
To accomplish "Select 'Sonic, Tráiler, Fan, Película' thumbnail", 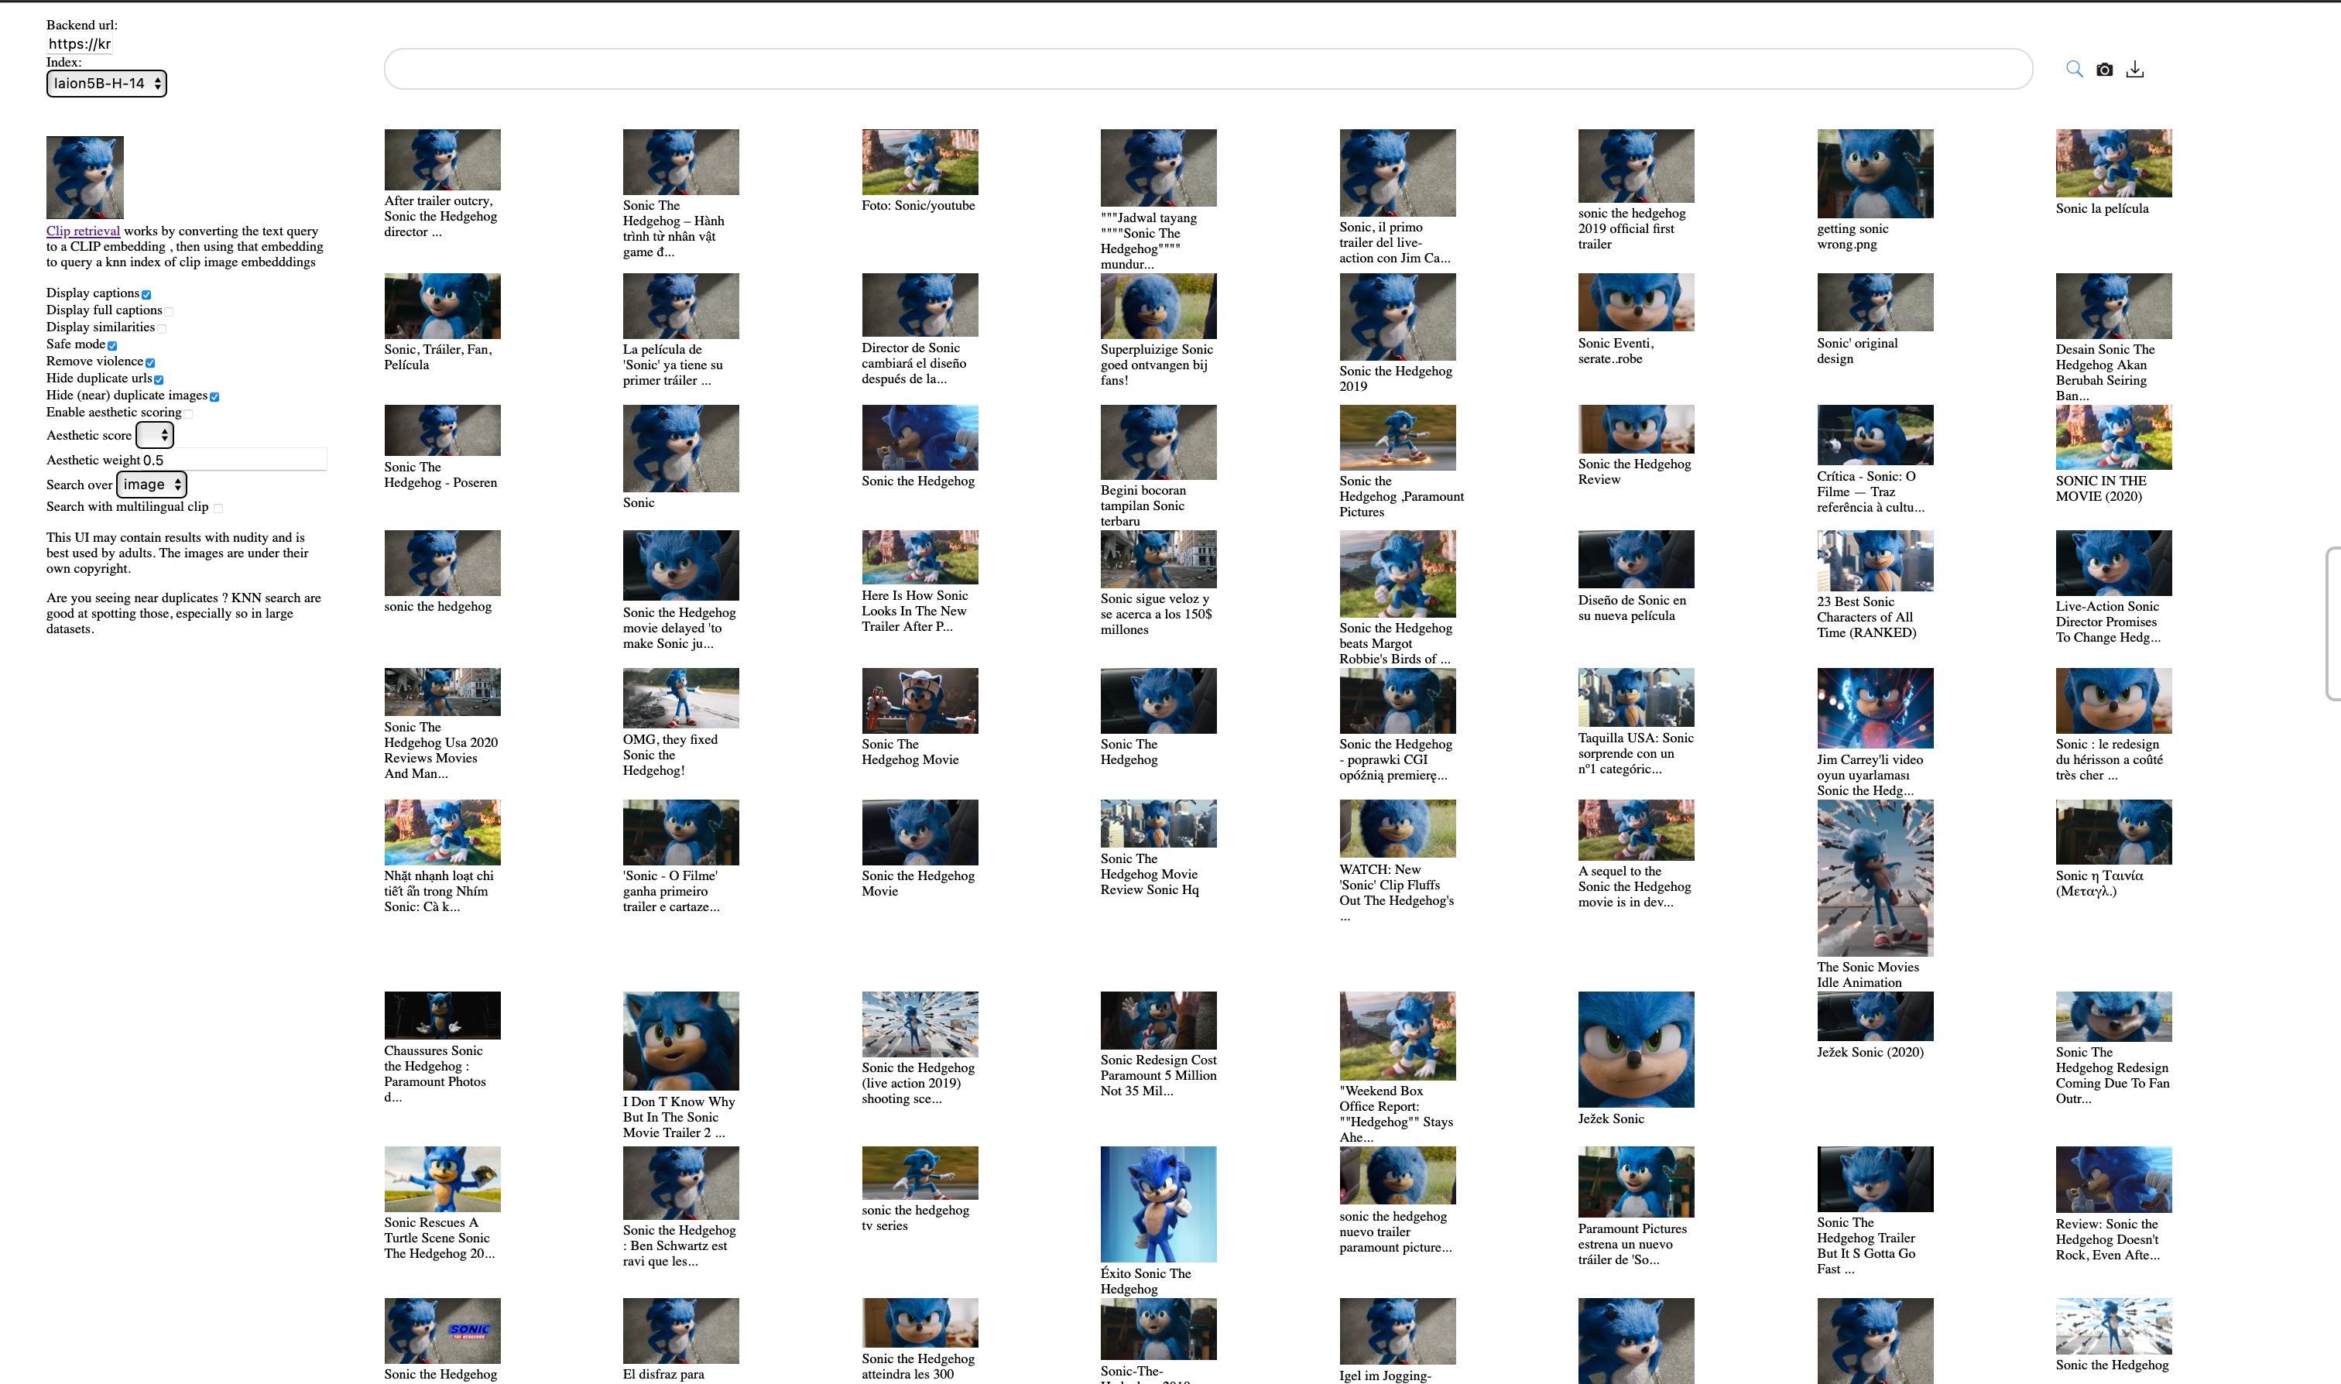I will (x=442, y=306).
